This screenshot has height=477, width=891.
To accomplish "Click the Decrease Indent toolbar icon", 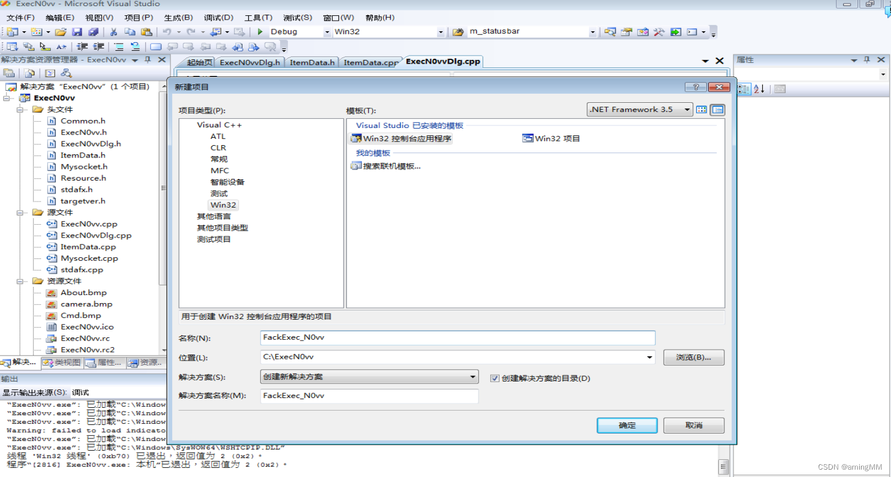I will (83, 47).
